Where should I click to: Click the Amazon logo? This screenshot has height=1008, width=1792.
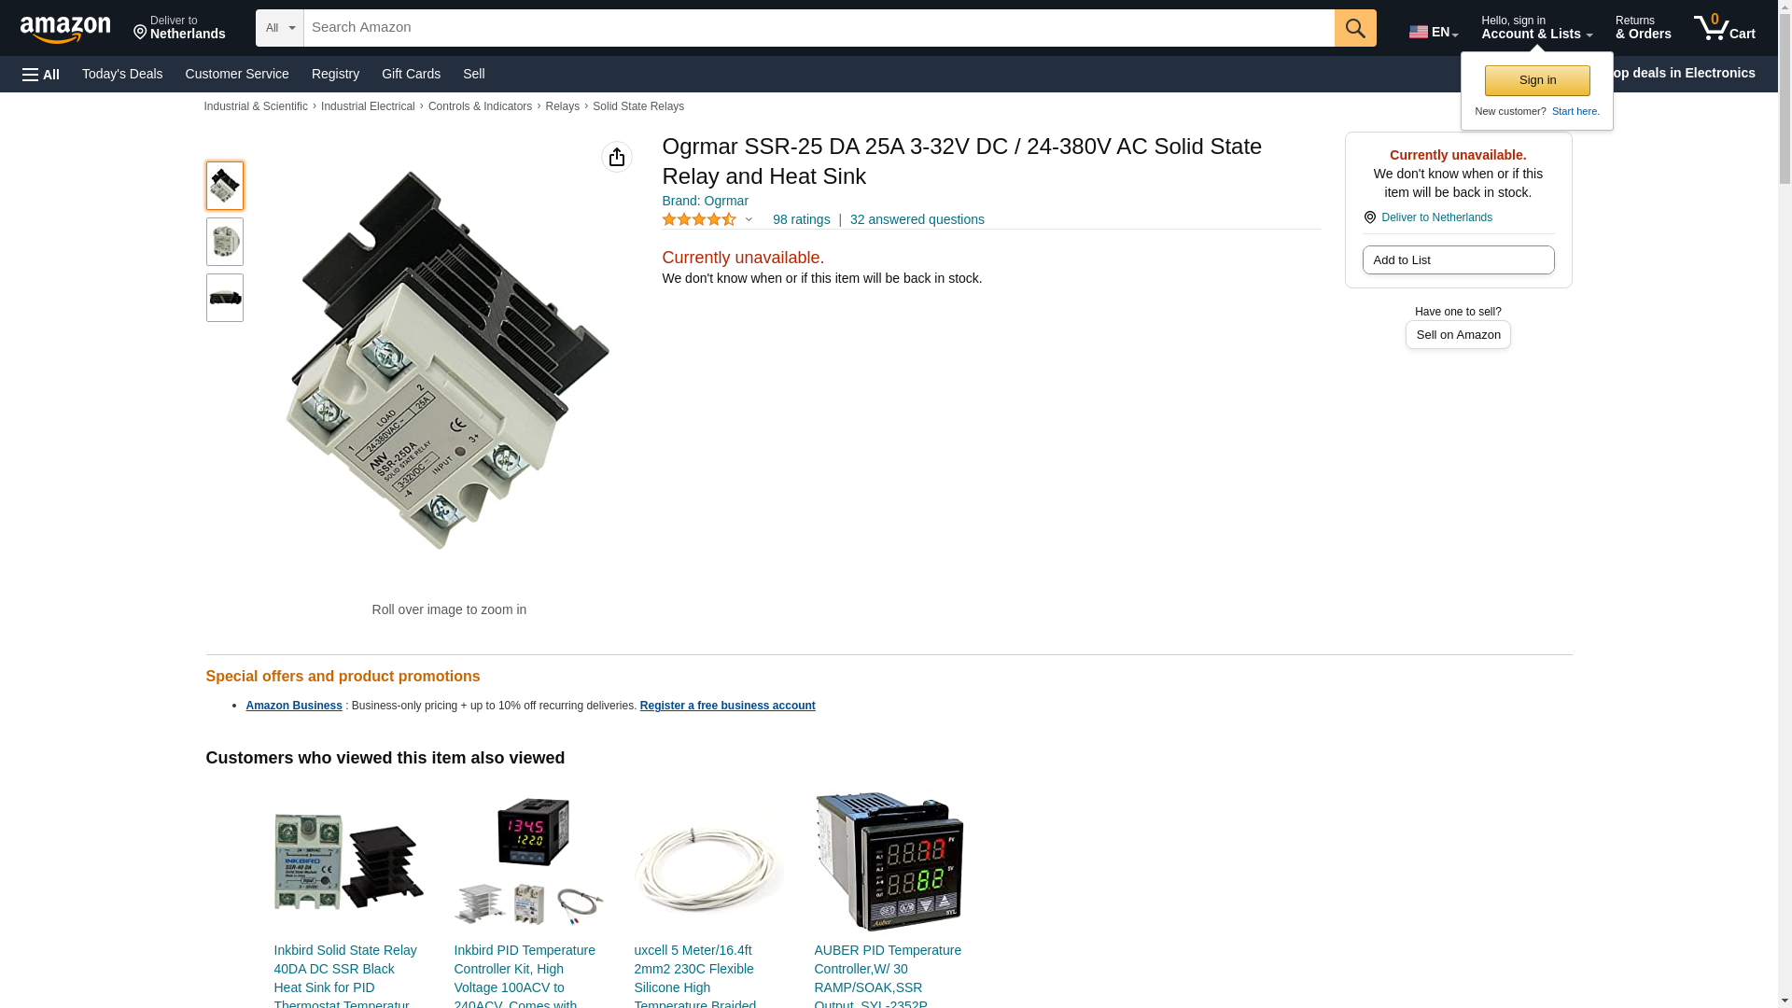[65, 29]
